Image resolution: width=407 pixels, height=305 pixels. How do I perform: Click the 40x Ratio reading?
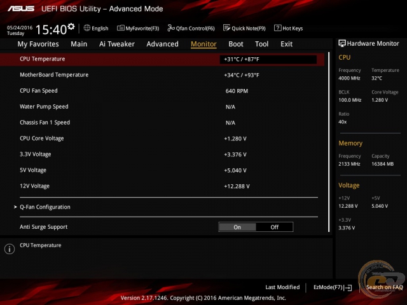pos(342,122)
